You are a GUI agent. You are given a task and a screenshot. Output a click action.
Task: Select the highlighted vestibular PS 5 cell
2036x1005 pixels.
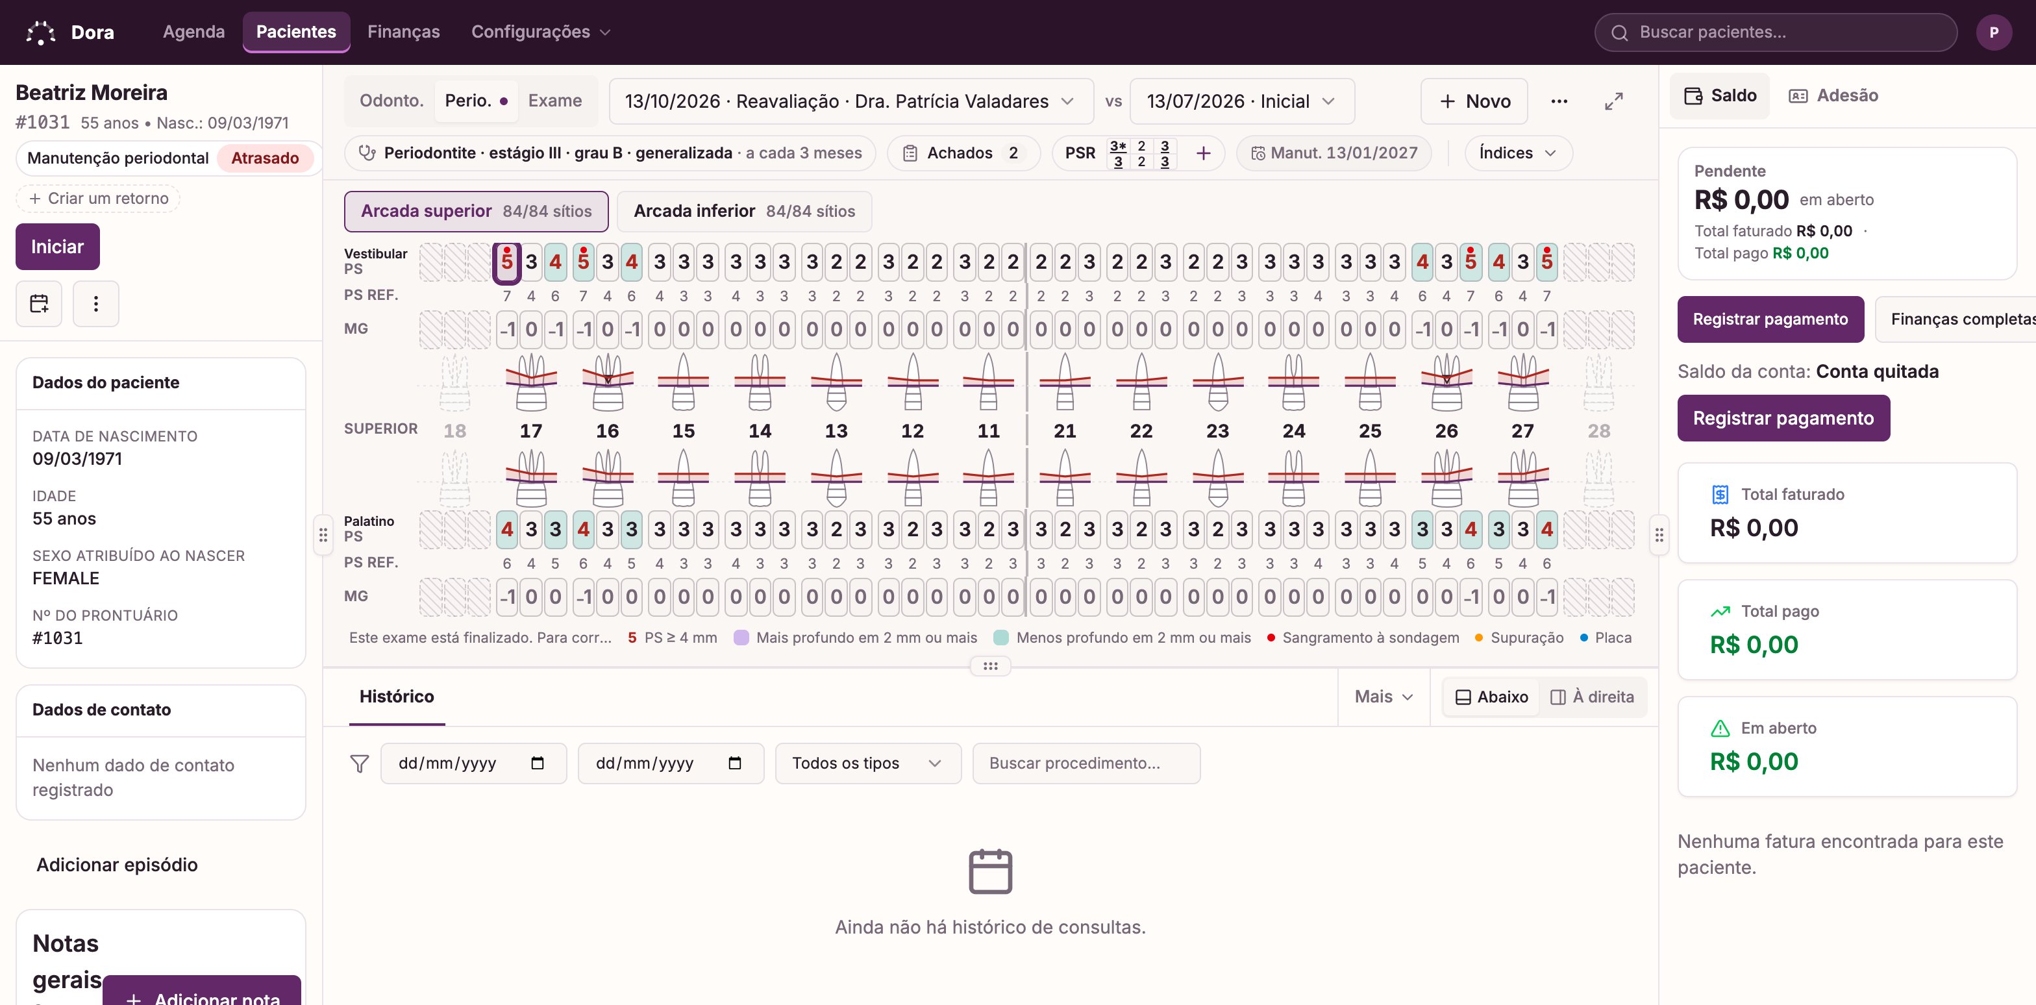pos(506,262)
